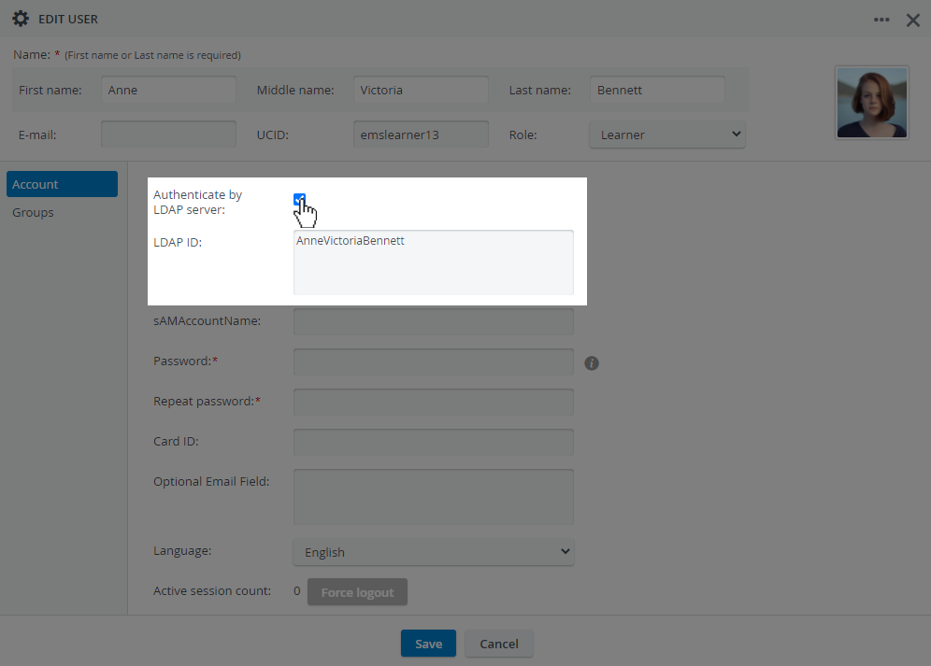Save the user changes
The image size is (931, 666).
[428, 644]
